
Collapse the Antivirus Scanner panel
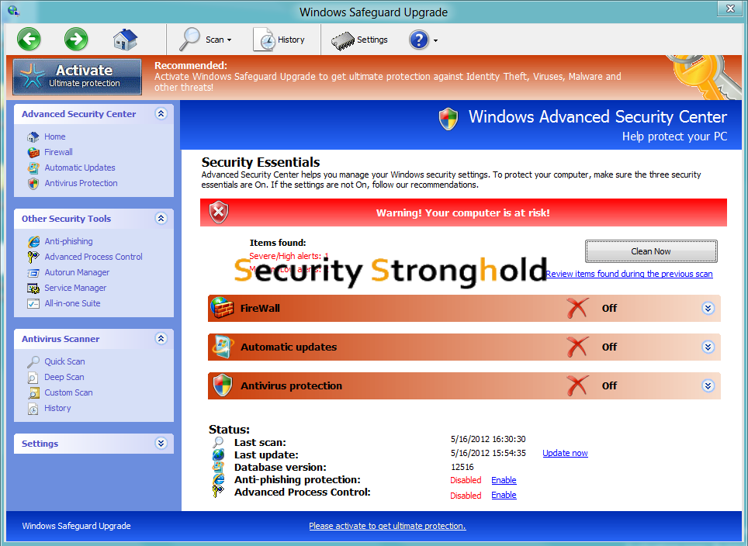click(161, 339)
